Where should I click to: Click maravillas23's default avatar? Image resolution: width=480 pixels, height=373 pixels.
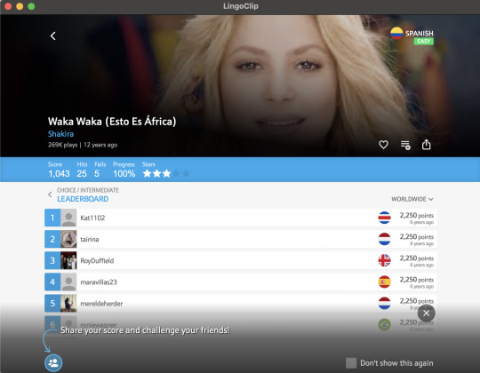[x=68, y=282]
